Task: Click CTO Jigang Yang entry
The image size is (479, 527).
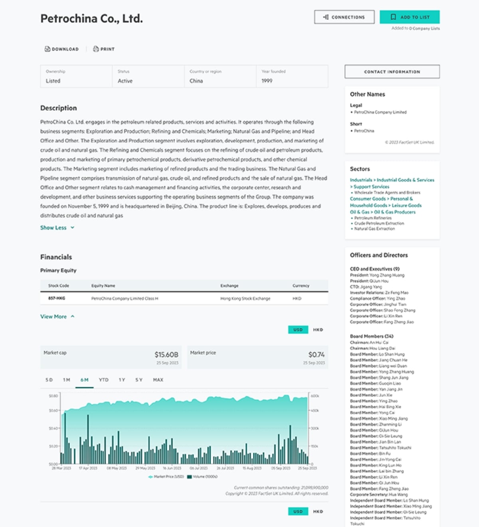Action: pyautogui.click(x=366, y=287)
